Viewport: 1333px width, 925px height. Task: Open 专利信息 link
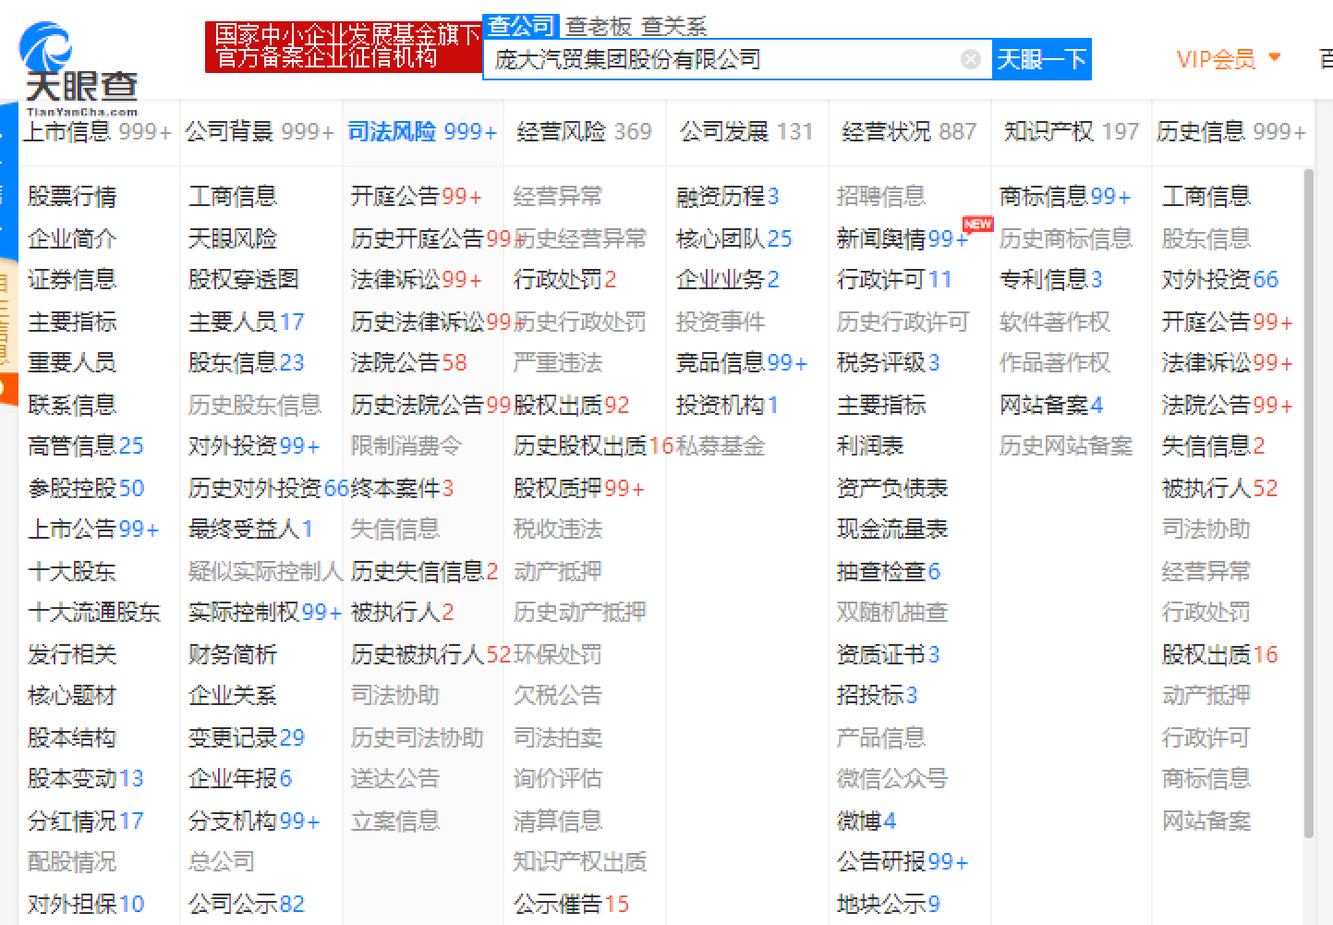tap(1051, 280)
